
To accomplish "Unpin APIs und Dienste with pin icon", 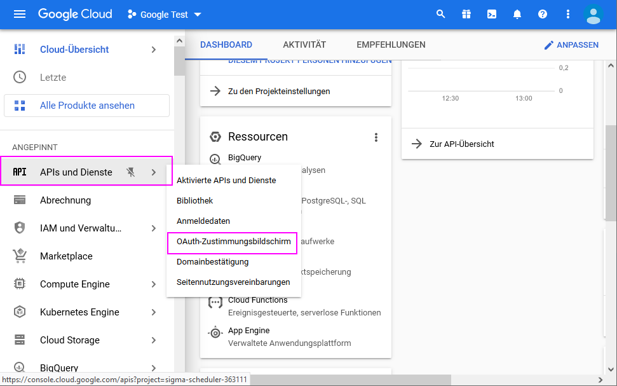I will tap(131, 172).
